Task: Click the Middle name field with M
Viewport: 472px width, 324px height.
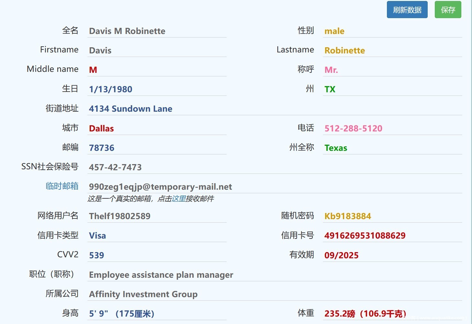Action: 157,70
